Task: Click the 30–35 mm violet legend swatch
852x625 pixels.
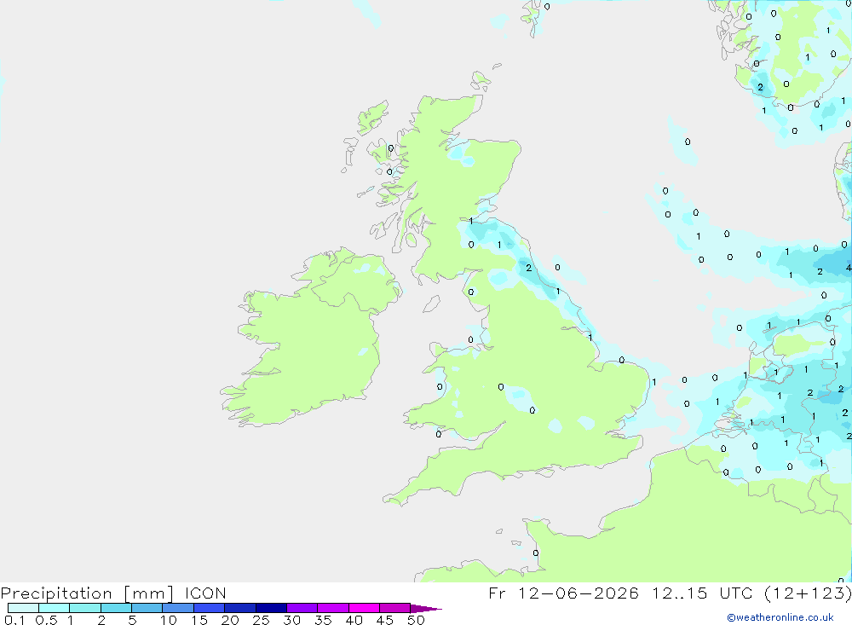Action: pos(302,608)
